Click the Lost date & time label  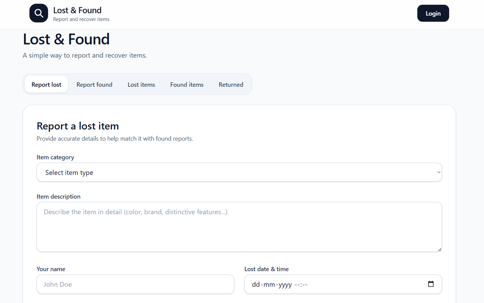(266, 269)
